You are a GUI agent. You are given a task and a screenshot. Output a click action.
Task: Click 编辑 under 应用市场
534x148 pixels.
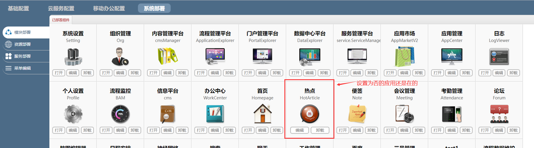click(x=404, y=73)
